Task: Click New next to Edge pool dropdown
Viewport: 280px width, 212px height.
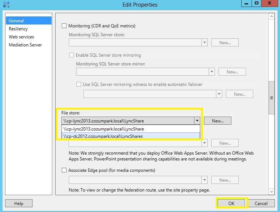Action: point(225,180)
